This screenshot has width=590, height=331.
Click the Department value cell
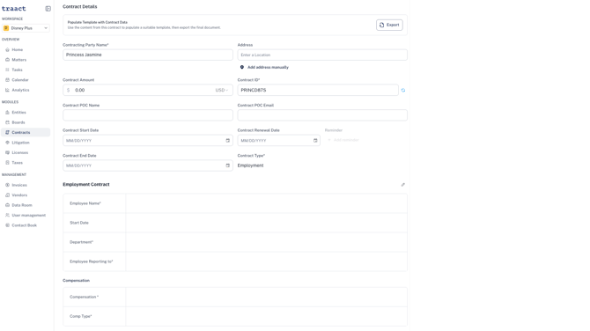coord(267,242)
